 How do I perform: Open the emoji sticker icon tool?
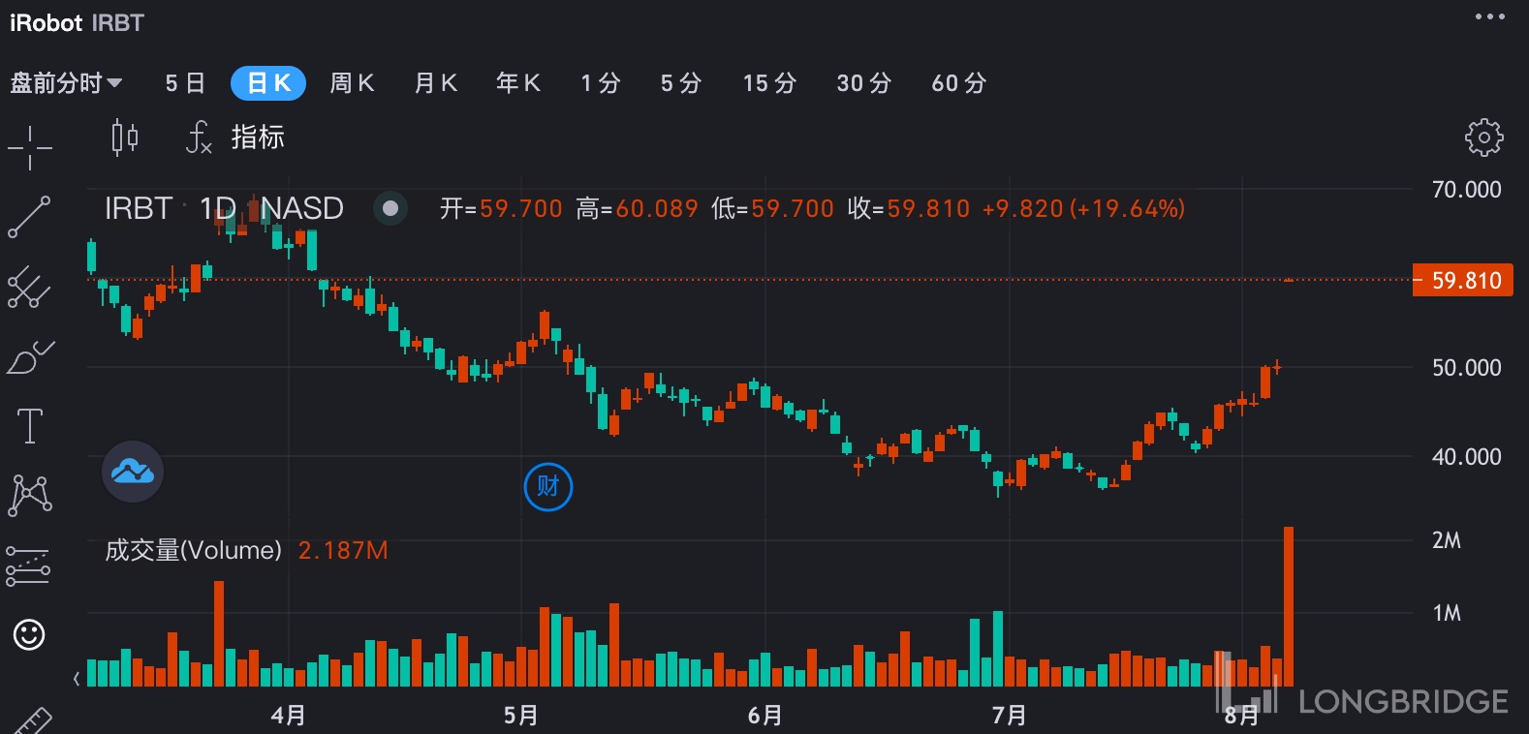(29, 635)
